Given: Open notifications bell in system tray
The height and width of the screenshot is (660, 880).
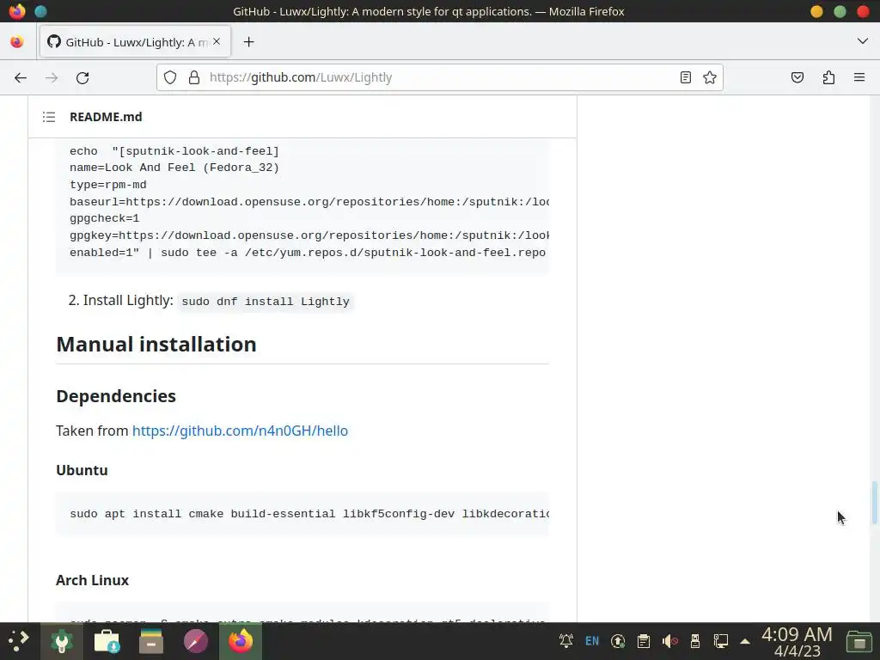Looking at the screenshot, I should pyautogui.click(x=565, y=640).
